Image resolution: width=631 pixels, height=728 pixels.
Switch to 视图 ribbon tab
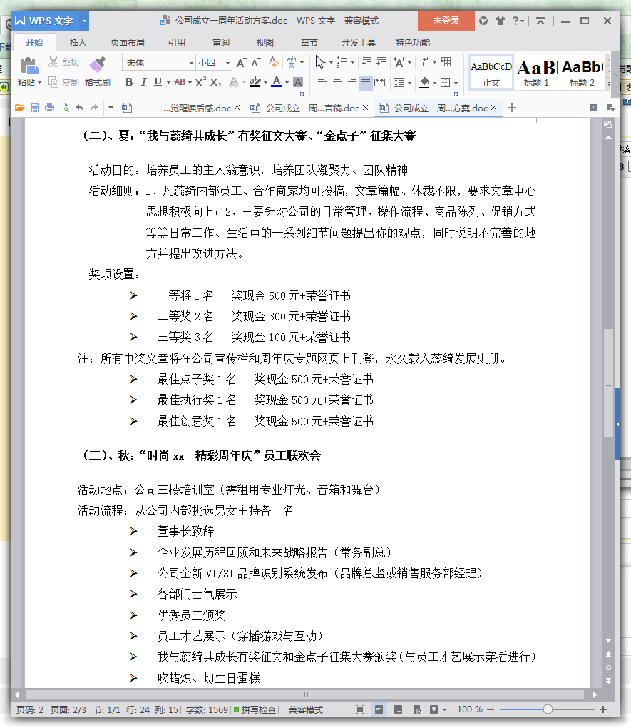point(265,43)
